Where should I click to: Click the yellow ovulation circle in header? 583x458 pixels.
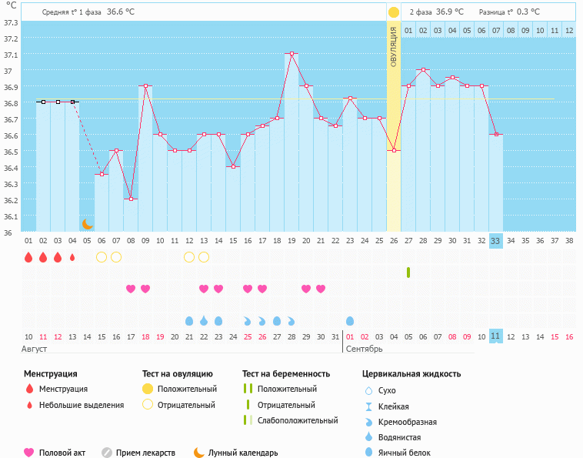coord(394,12)
